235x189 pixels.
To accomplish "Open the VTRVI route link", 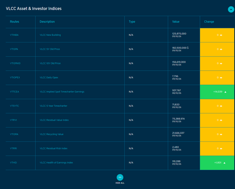I will [13, 120].
